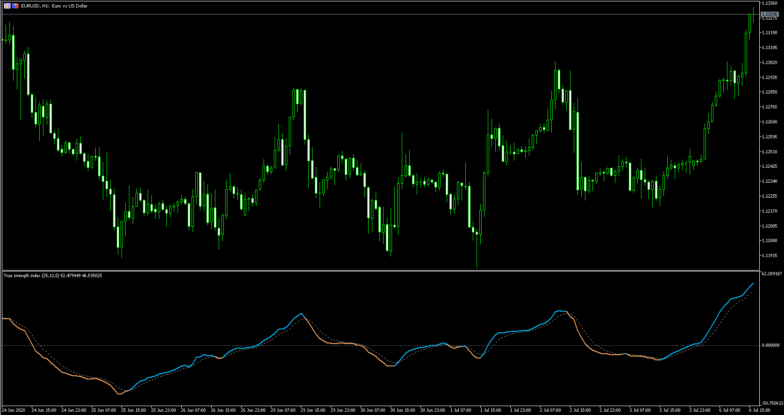The height and width of the screenshot is (415, 784).
Task: Click the EURUSD, H1 chart title text
Action: [x=54, y=6]
